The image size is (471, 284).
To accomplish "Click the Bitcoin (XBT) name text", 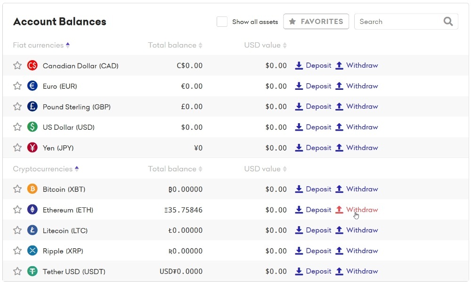I will tap(64, 189).
